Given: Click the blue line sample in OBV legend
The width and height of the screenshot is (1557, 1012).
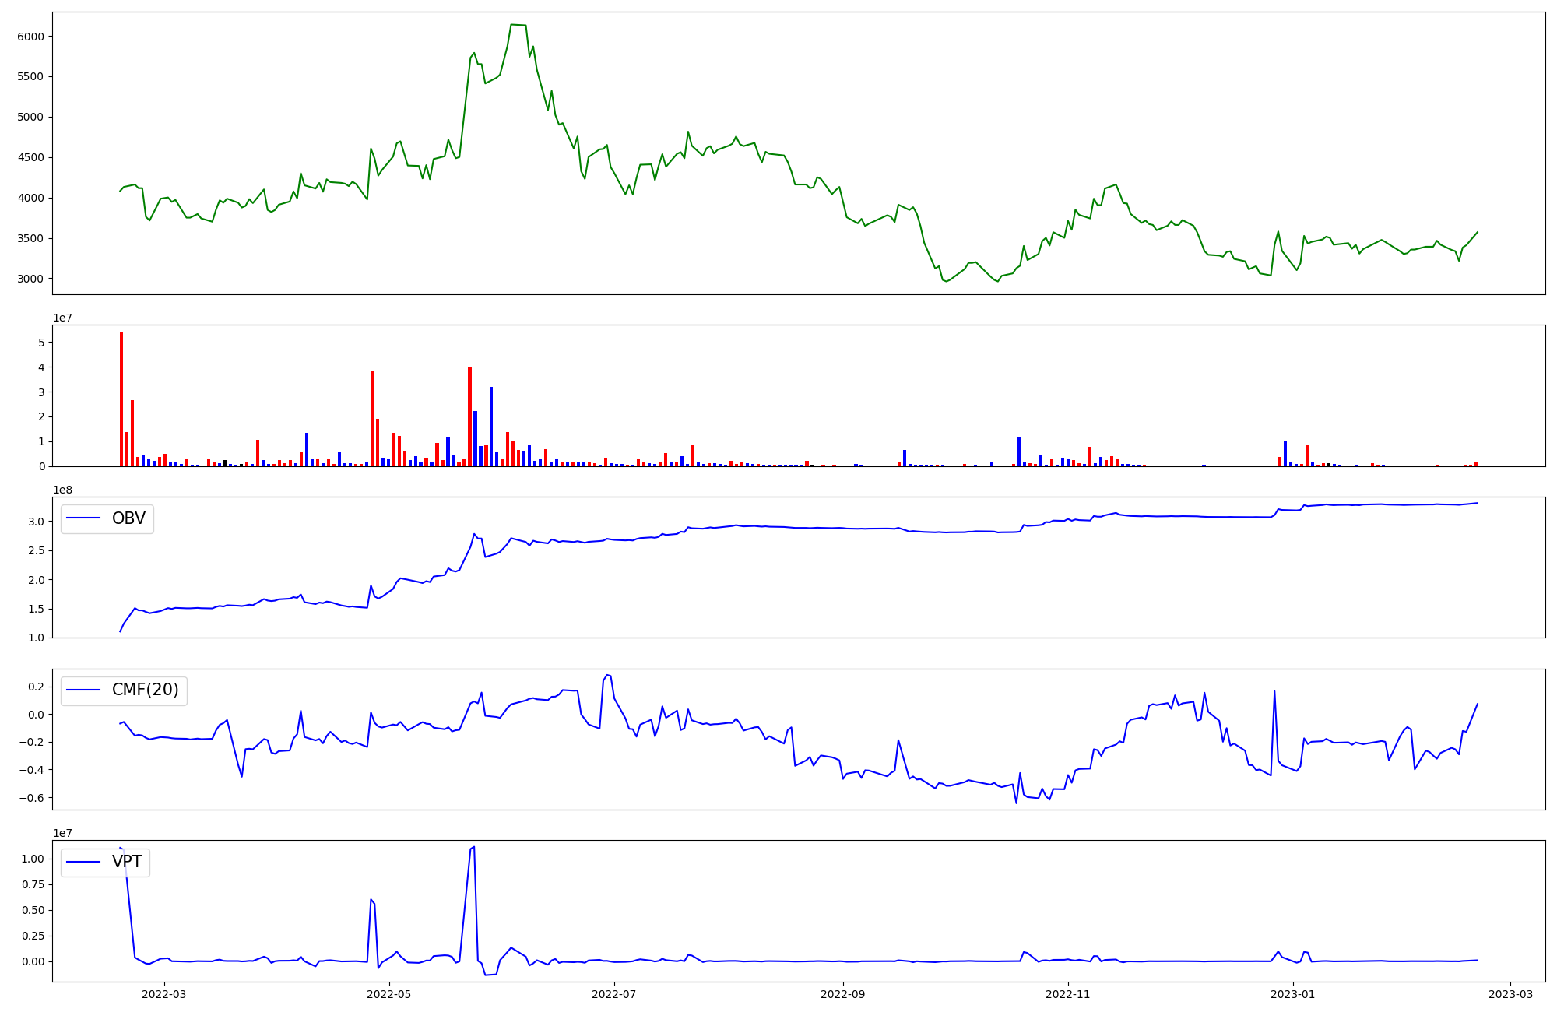Looking at the screenshot, I should click(84, 518).
